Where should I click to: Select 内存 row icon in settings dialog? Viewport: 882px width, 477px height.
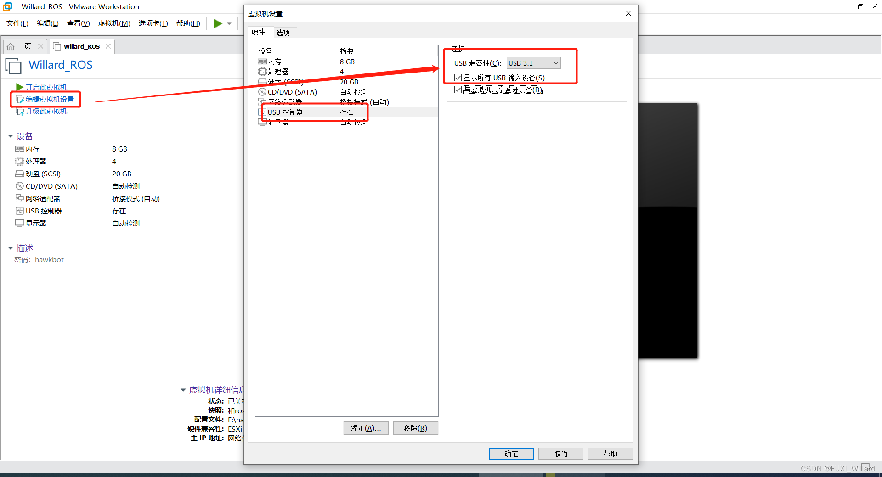coord(262,62)
